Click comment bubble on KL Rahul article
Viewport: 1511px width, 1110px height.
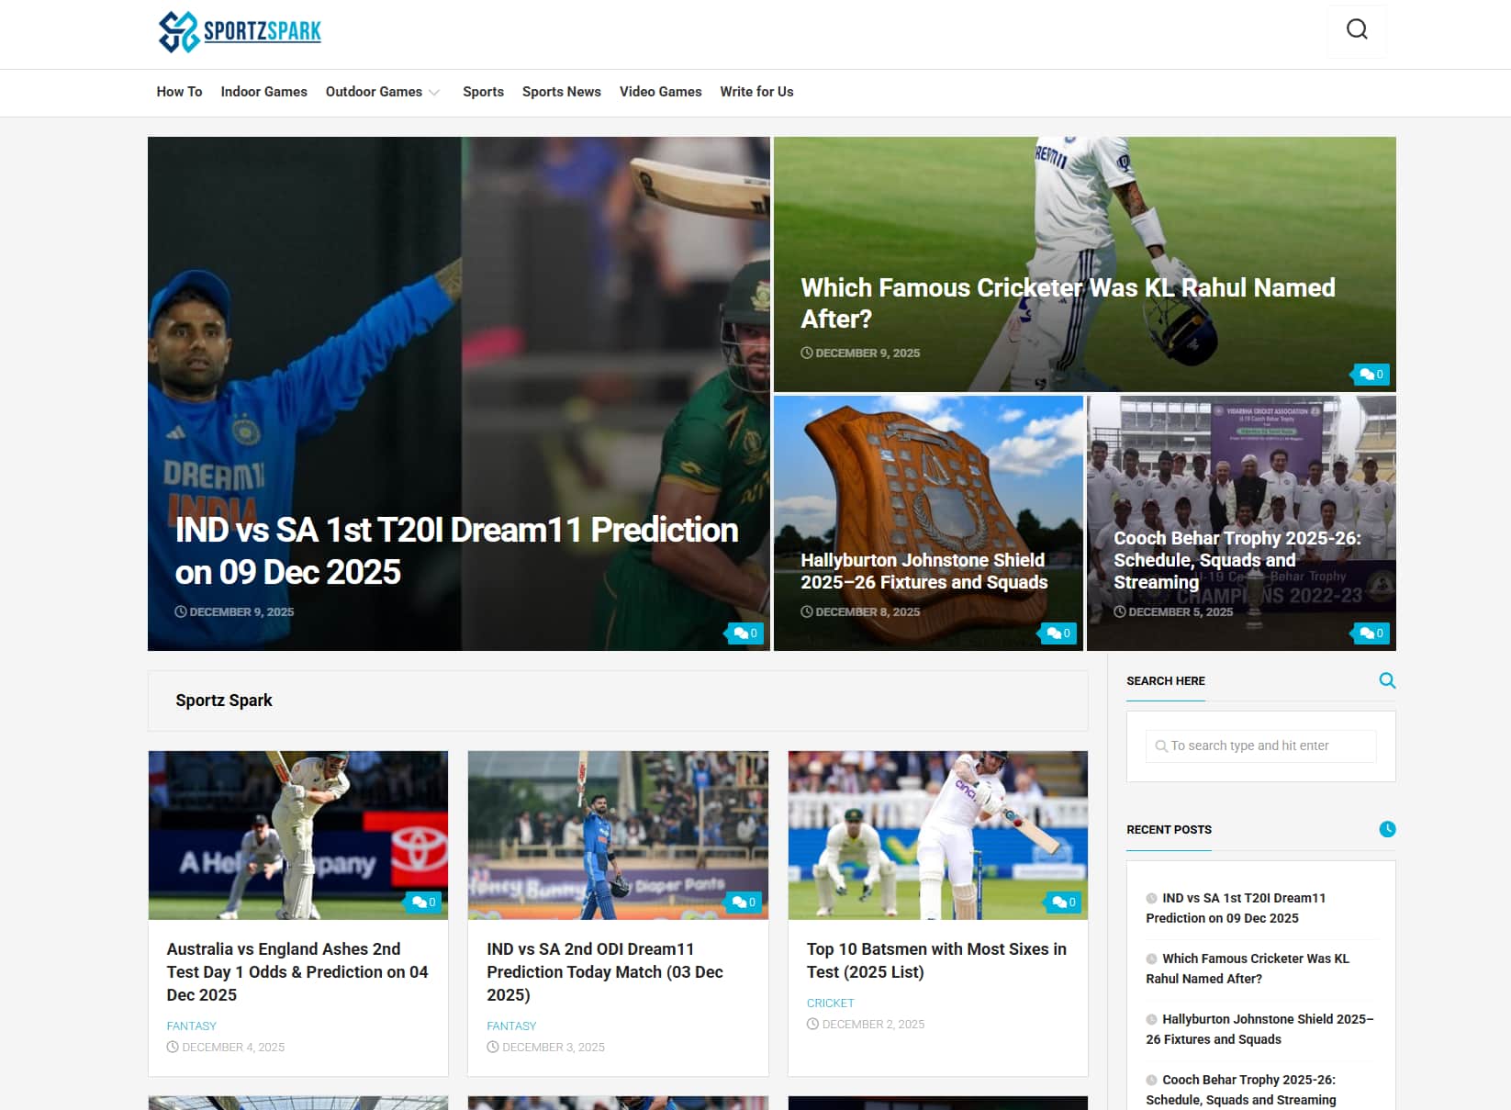1371,375
